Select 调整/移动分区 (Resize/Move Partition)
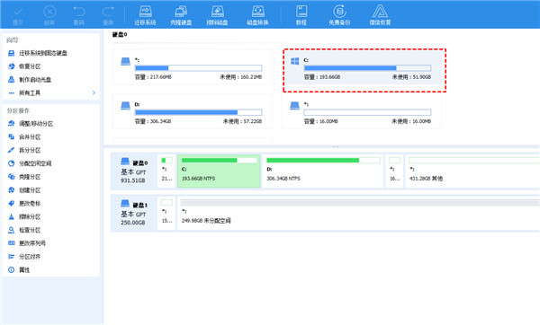 point(31,124)
